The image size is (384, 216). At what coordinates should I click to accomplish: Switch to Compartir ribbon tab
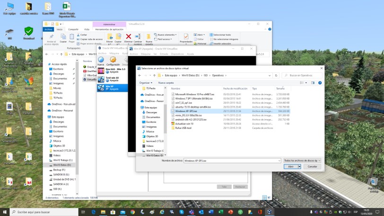[73, 29]
